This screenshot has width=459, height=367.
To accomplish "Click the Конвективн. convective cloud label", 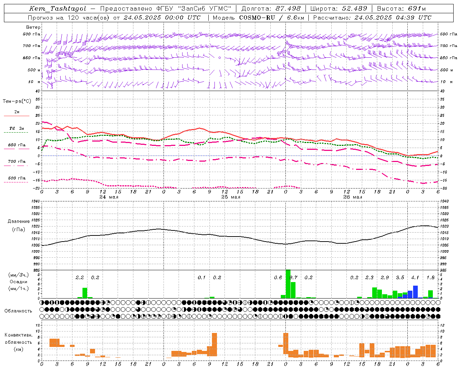I will coord(19,335).
